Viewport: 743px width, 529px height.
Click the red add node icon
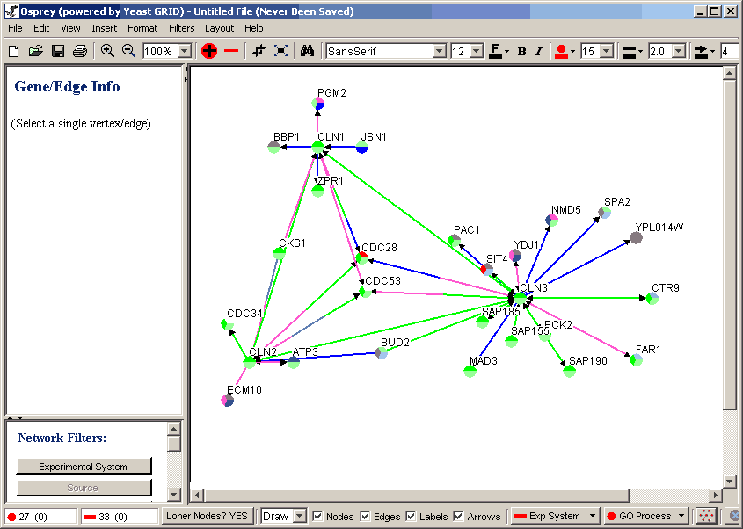pyautogui.click(x=208, y=51)
